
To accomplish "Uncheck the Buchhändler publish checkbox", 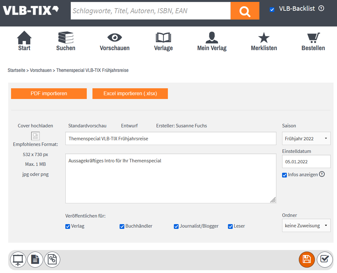I will 122,226.
